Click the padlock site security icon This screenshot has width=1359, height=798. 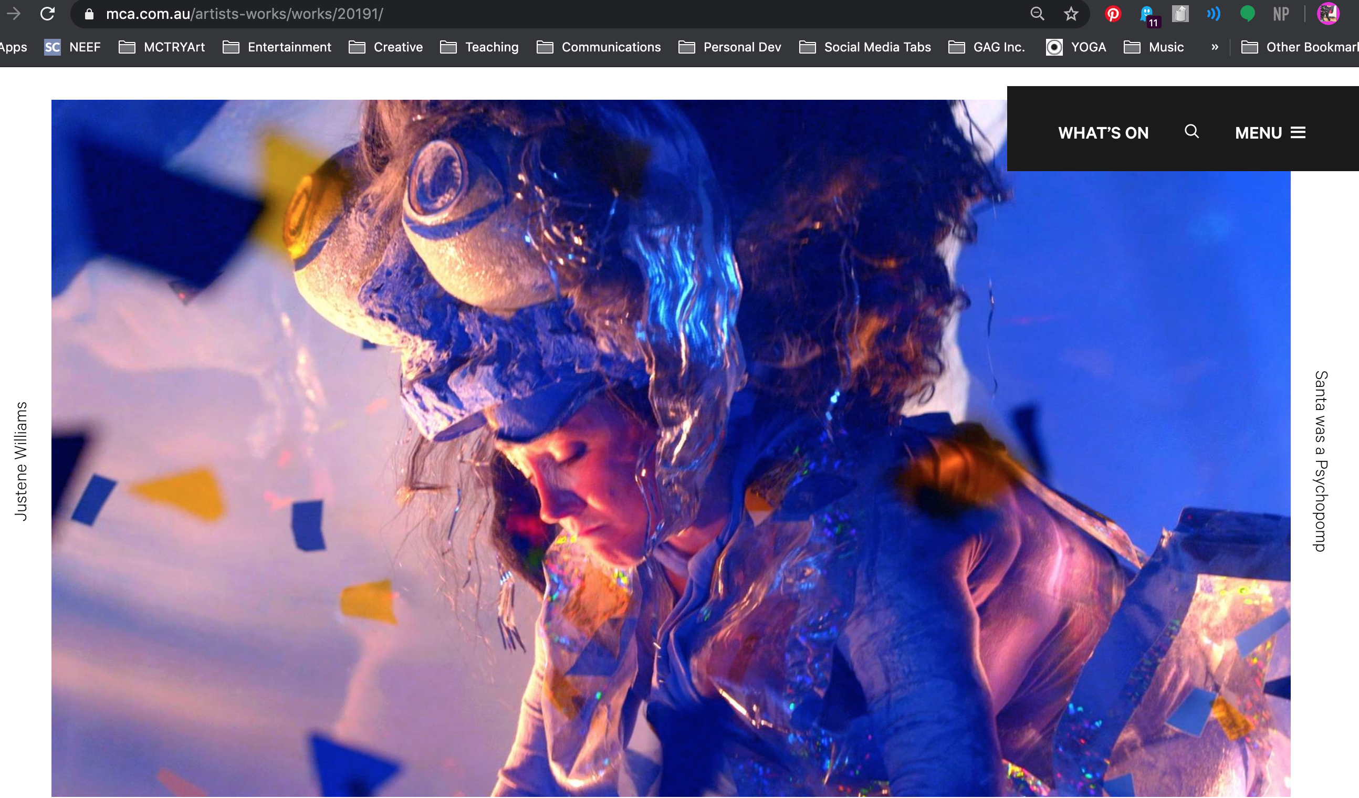89,14
